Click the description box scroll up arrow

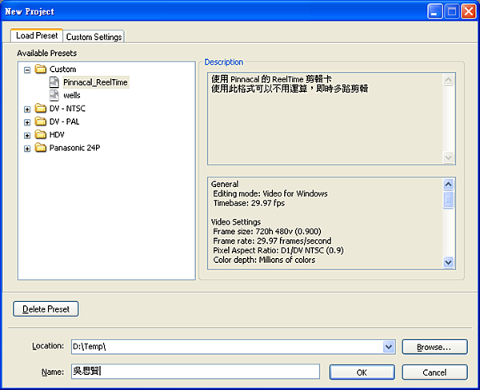point(449,80)
